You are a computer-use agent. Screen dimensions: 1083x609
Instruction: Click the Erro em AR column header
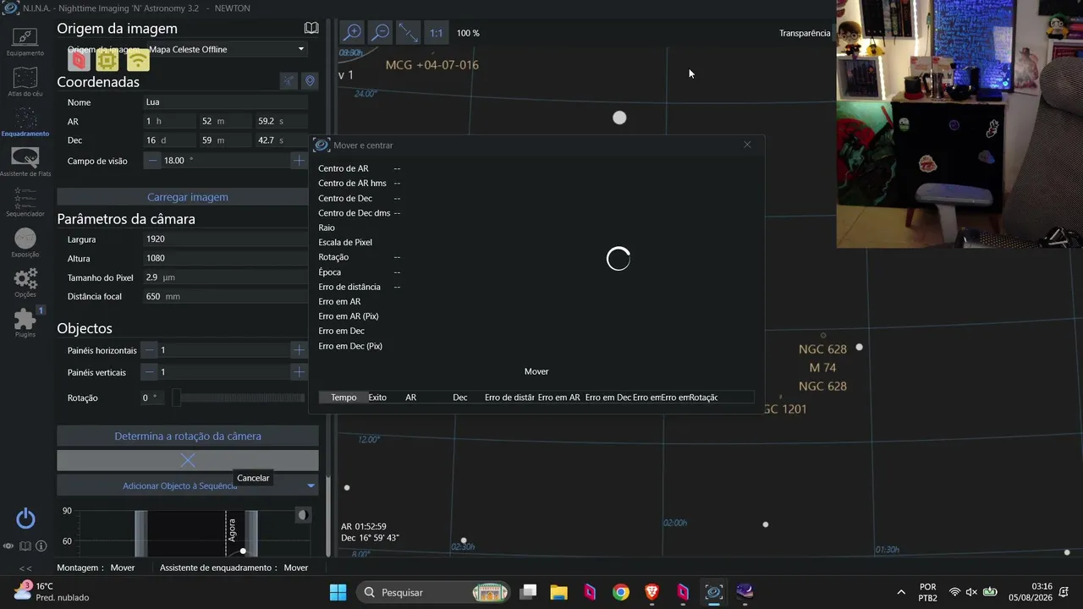(559, 398)
